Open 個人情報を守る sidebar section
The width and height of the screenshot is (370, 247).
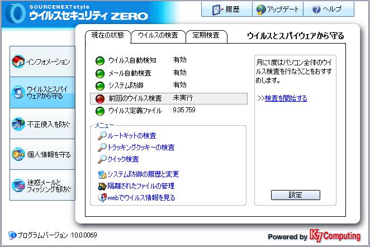[x=42, y=154]
